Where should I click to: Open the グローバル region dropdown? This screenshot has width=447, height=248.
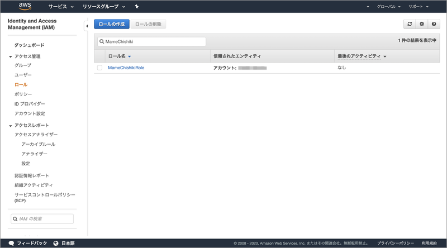(x=388, y=7)
